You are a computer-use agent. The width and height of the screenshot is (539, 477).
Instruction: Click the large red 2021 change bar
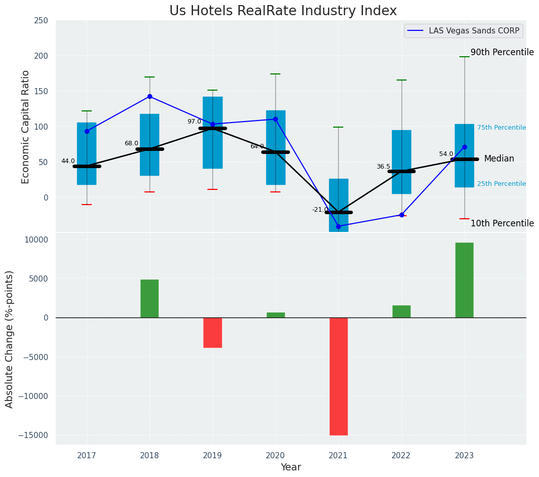(339, 376)
